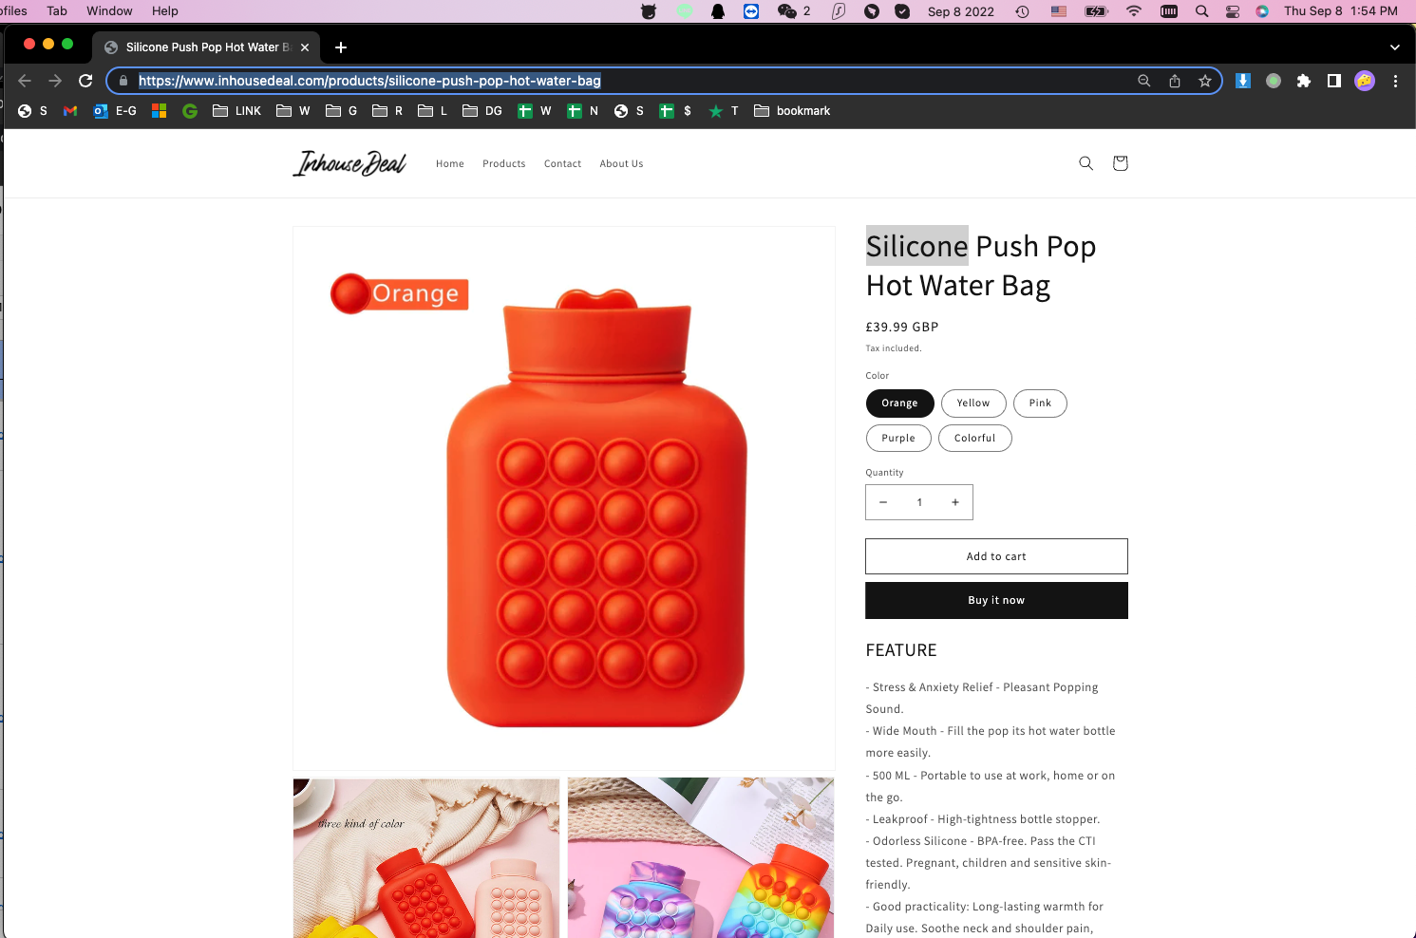Click the share page icon in address bar
This screenshot has height=938, width=1416.
pos(1175,81)
